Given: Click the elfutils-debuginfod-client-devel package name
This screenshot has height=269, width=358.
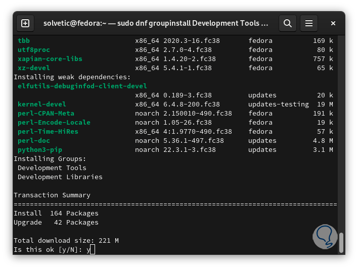Looking at the screenshot, I should 82,86.
